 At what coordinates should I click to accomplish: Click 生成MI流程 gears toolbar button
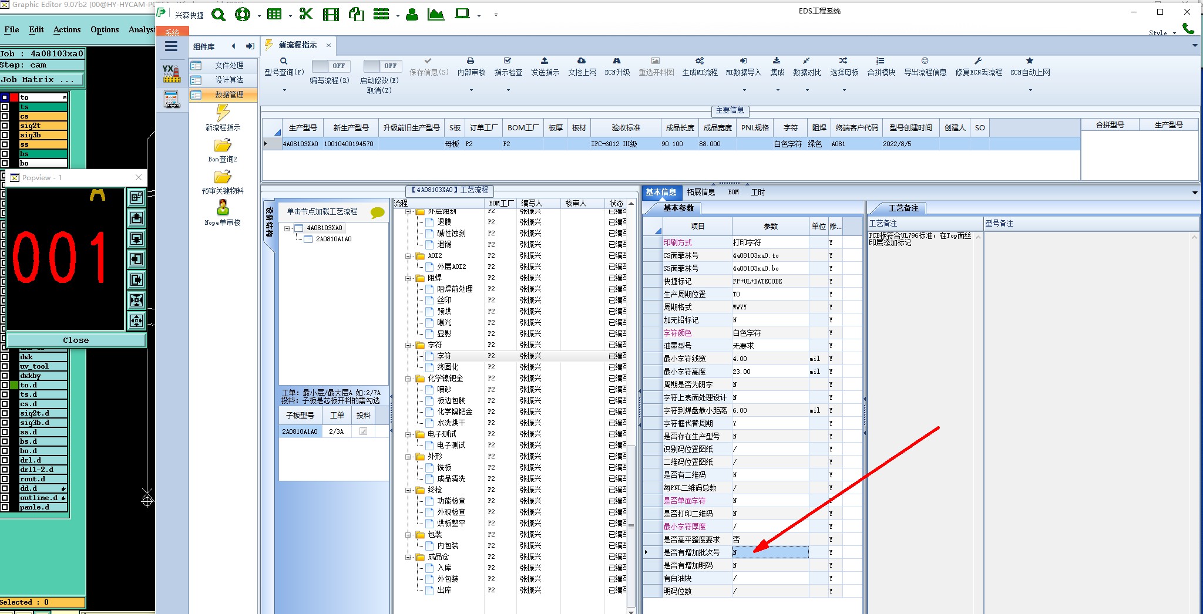(700, 66)
